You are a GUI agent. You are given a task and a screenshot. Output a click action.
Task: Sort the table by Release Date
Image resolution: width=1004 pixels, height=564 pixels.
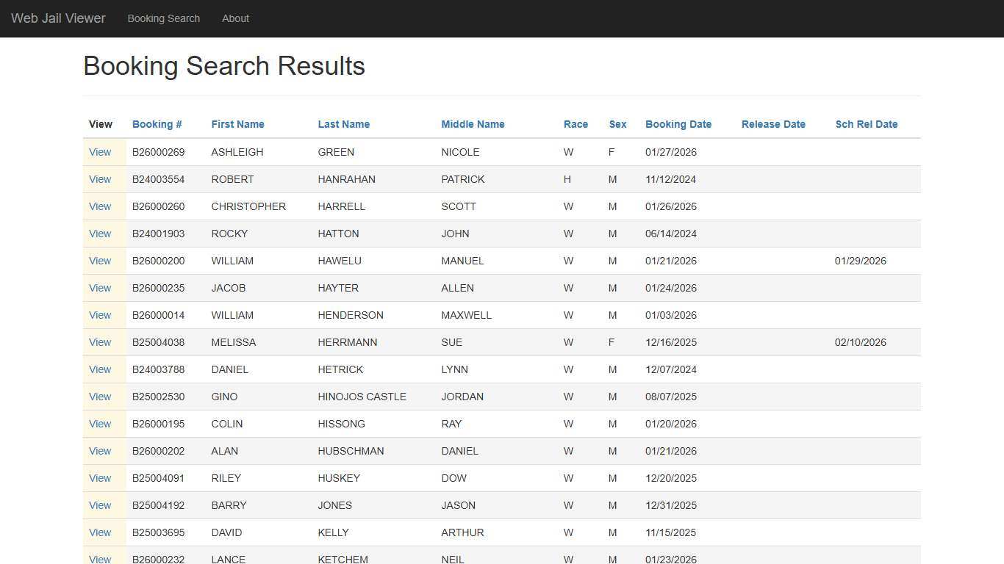click(773, 124)
